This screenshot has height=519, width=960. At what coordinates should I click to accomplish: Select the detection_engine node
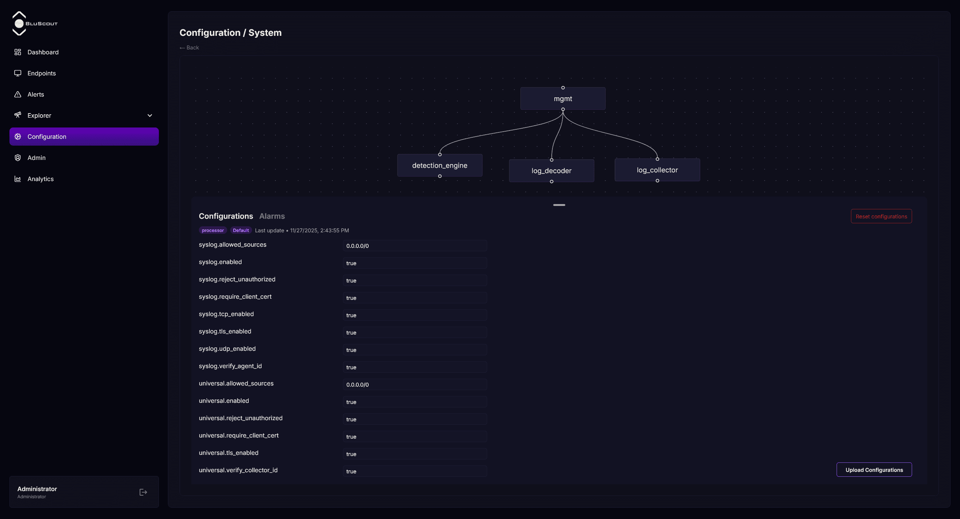click(x=440, y=166)
